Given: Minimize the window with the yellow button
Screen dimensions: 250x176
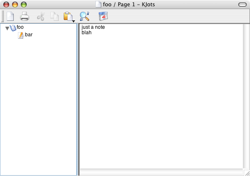Looking at the screenshot, I should pyautogui.click(x=15, y=5).
